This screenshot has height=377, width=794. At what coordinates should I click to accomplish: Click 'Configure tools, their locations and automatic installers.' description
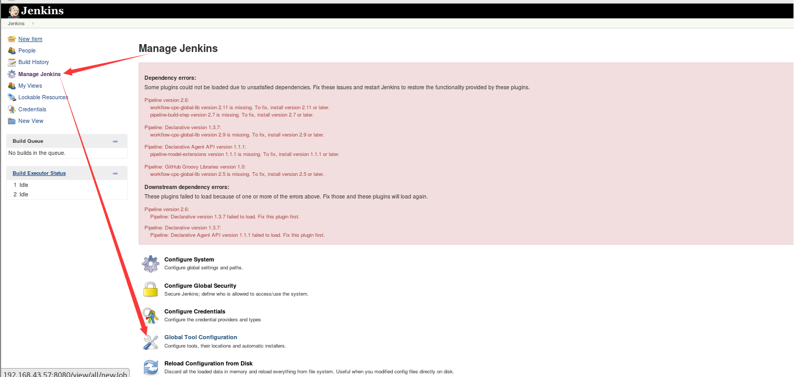pos(225,345)
